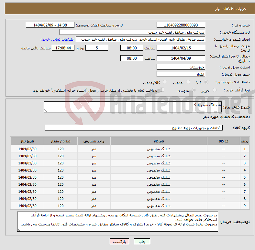Click the شیلنگ هیدرولیک description textarea
Screen dimensions: 255x250
point(133,107)
